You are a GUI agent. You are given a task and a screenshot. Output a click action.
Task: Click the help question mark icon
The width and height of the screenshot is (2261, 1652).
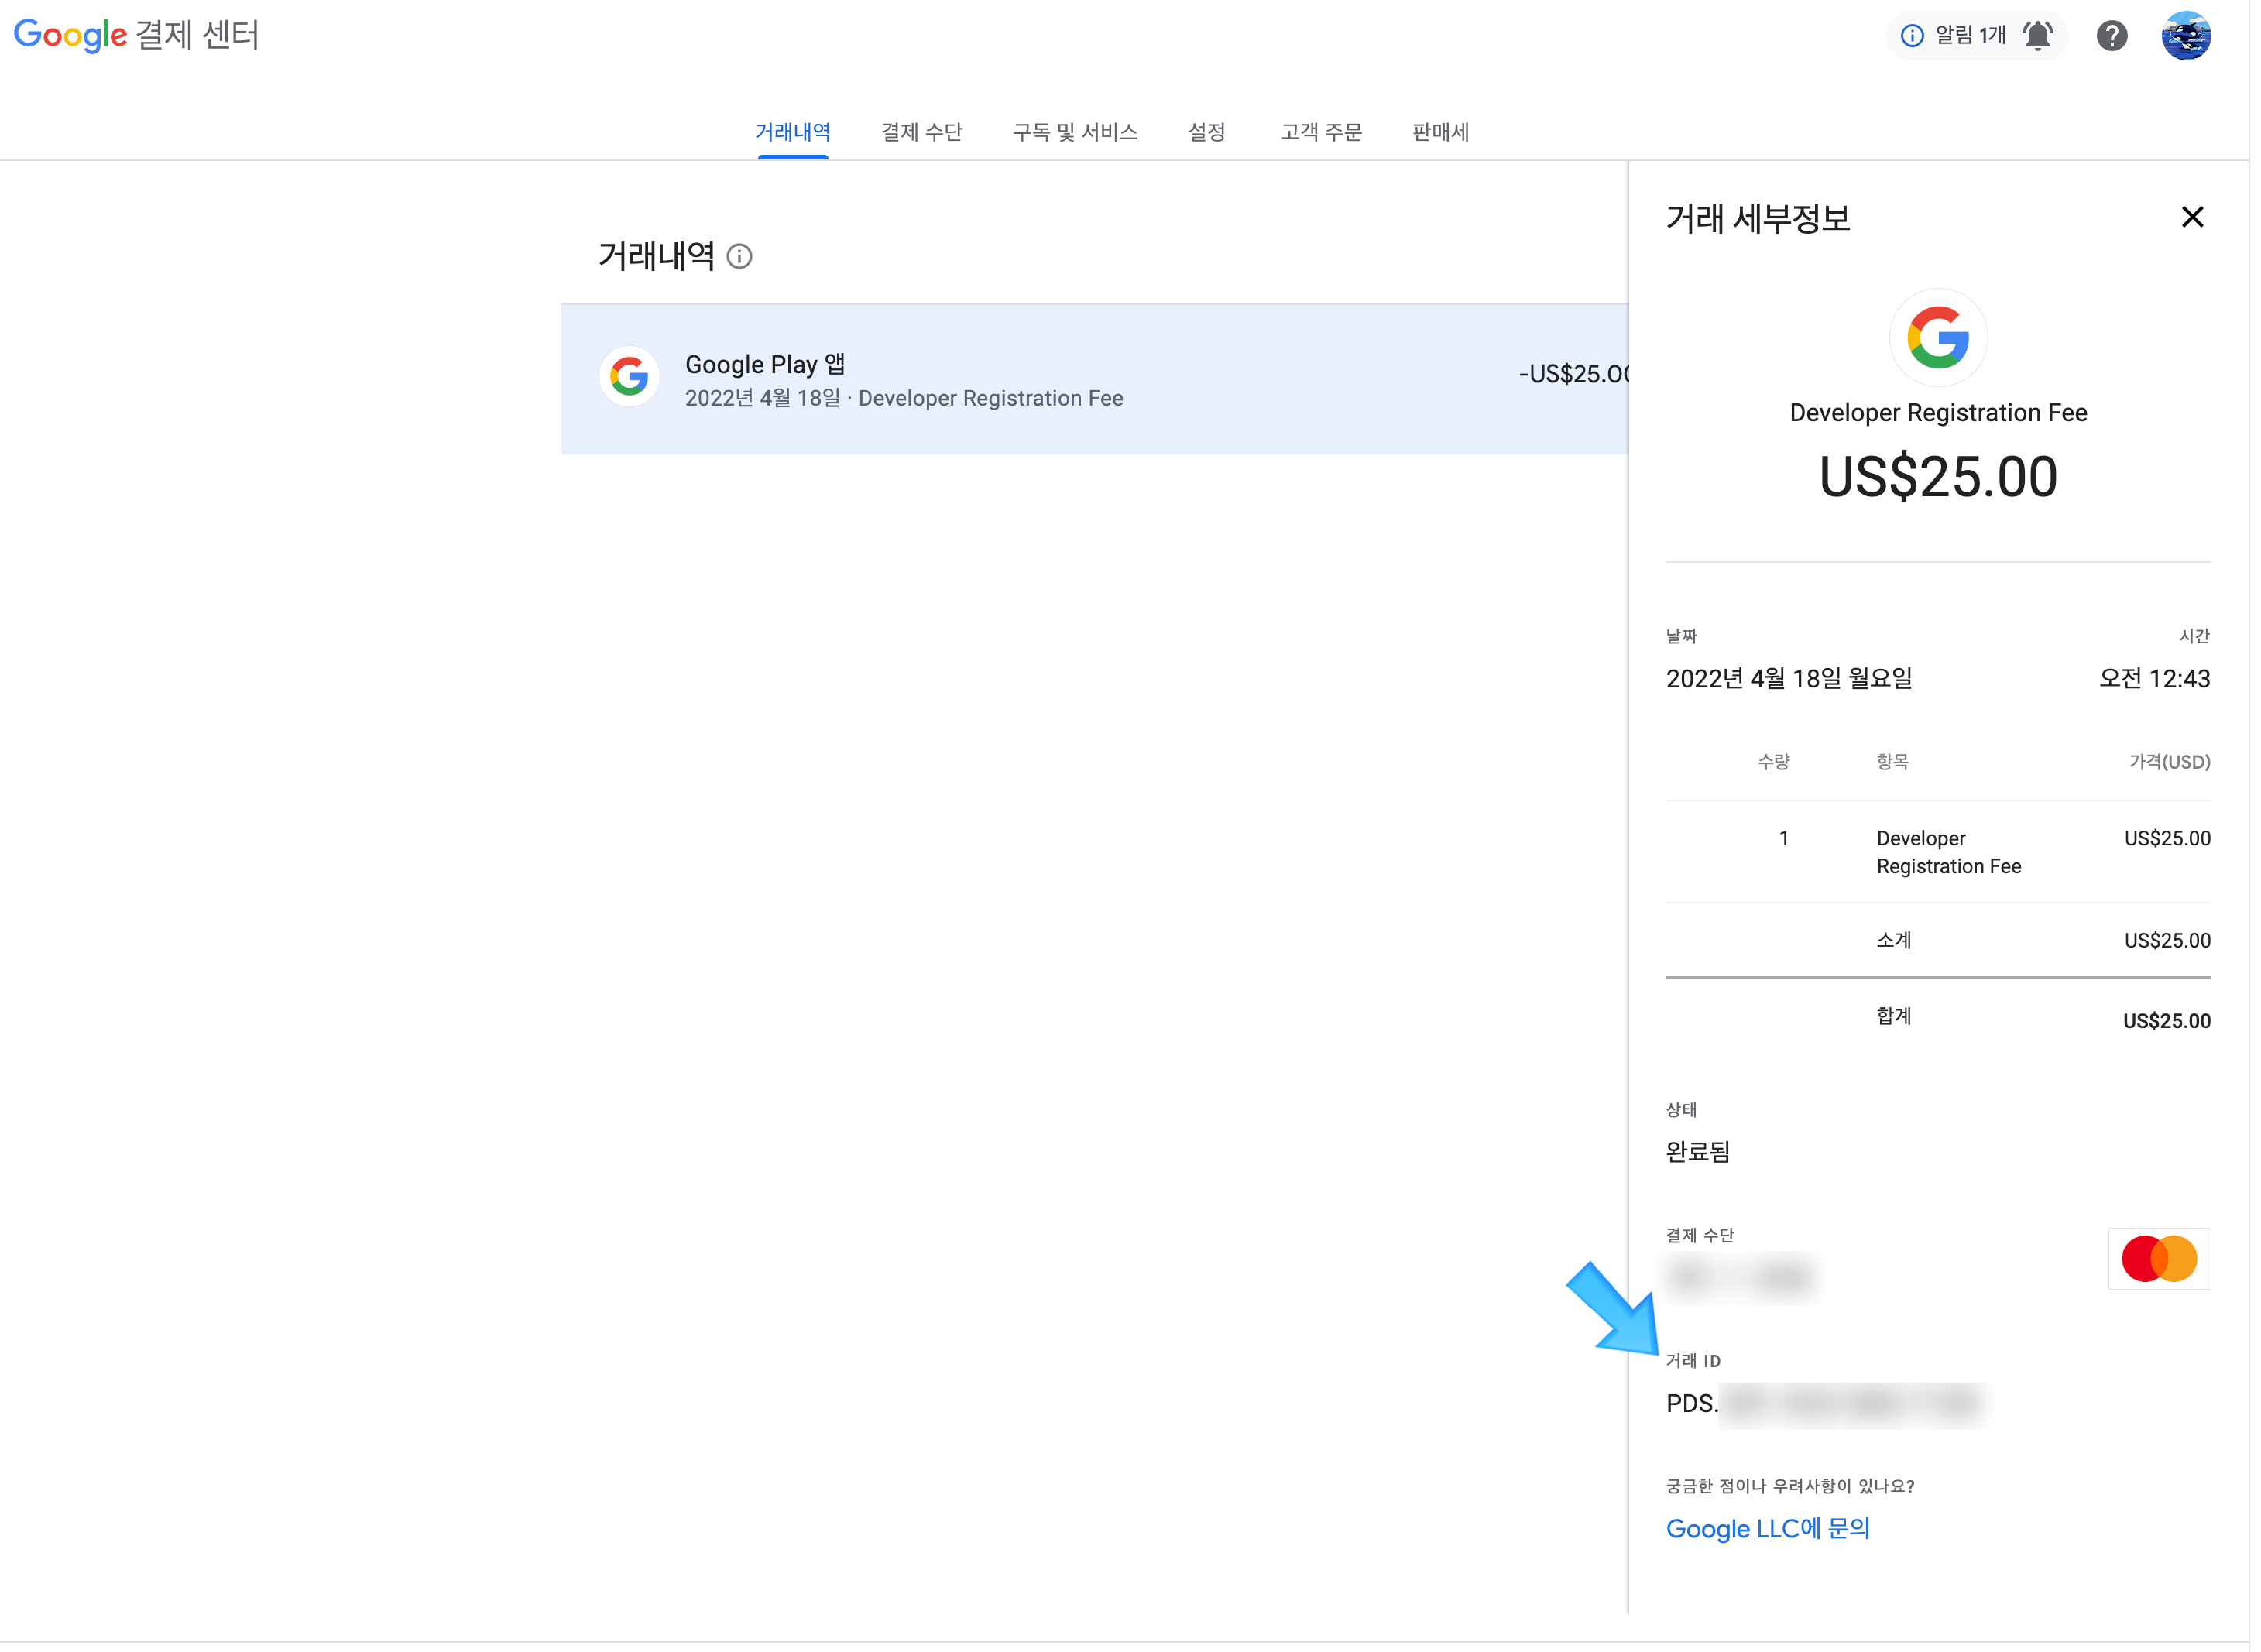[2112, 35]
